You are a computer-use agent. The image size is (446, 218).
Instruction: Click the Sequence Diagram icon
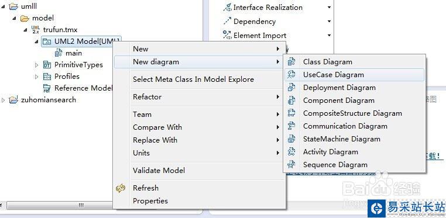click(x=291, y=164)
